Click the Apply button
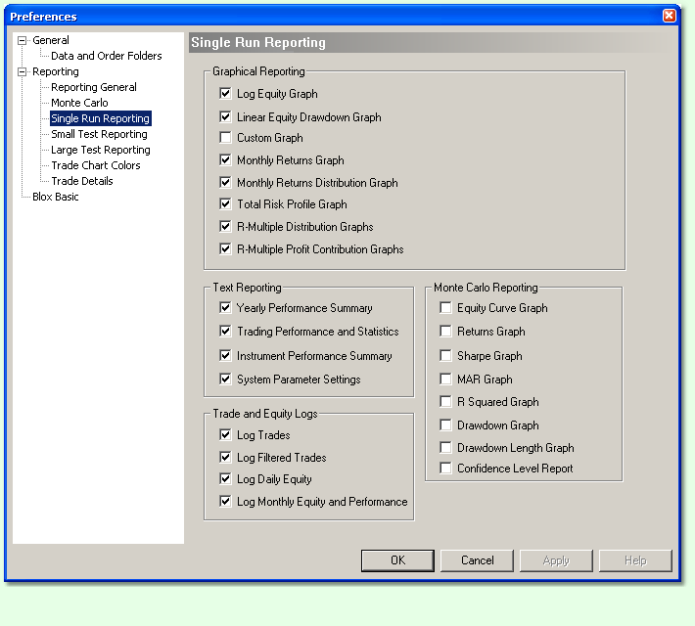The width and height of the screenshot is (695, 626). point(556,560)
